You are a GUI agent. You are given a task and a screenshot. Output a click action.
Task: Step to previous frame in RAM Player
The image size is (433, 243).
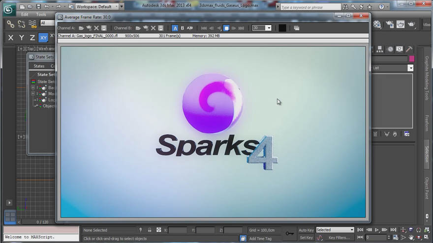pos(211,28)
